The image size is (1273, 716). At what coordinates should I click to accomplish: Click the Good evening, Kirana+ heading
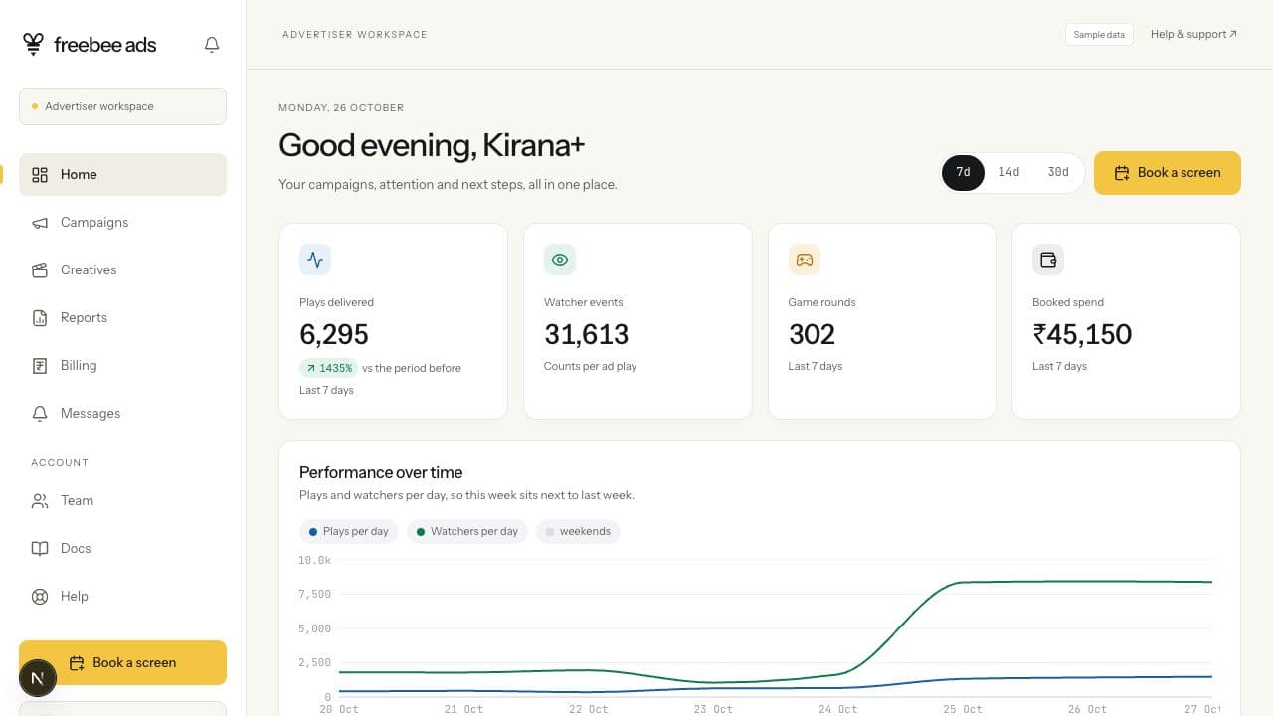pyautogui.click(x=432, y=145)
